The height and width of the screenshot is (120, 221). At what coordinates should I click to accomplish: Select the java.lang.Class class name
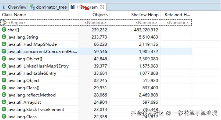click(x=22, y=117)
